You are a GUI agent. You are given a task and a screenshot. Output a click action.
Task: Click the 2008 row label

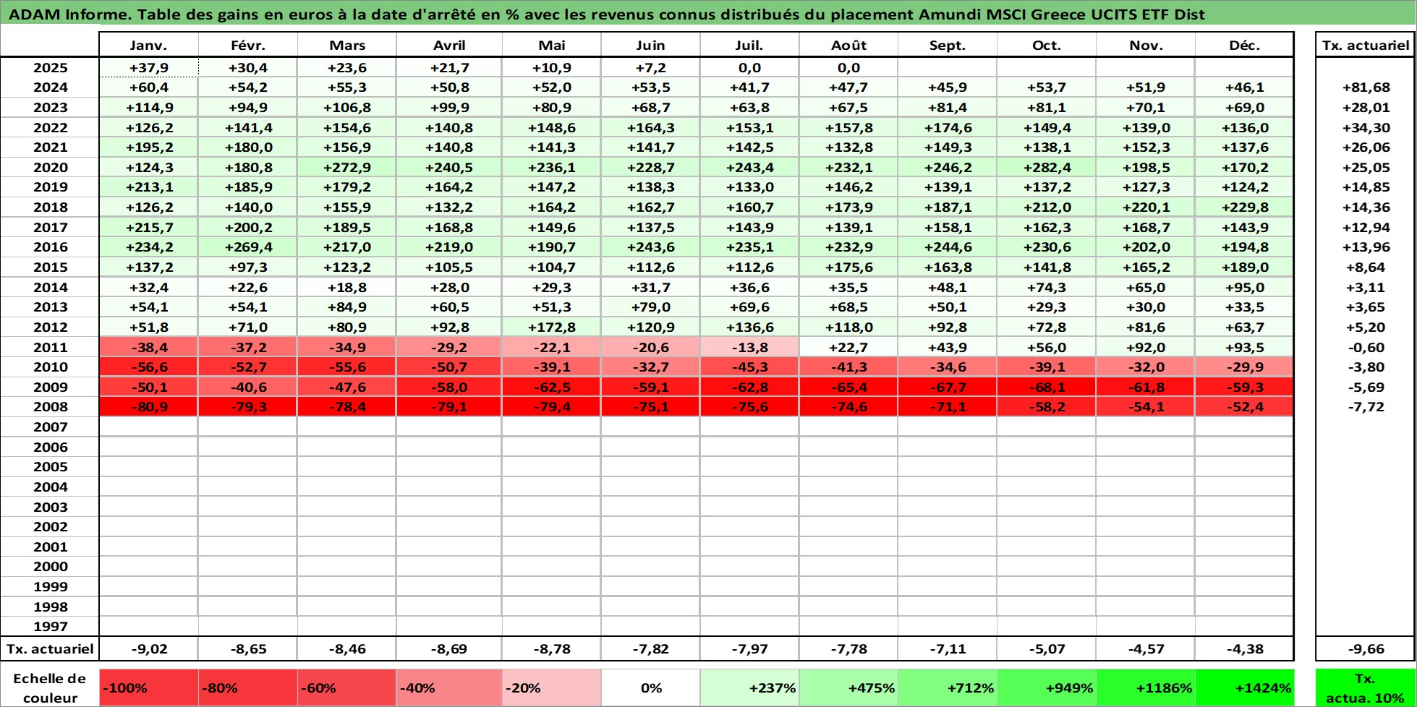point(50,407)
